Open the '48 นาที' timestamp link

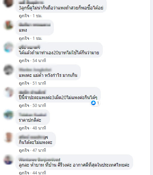tap(39, 128)
